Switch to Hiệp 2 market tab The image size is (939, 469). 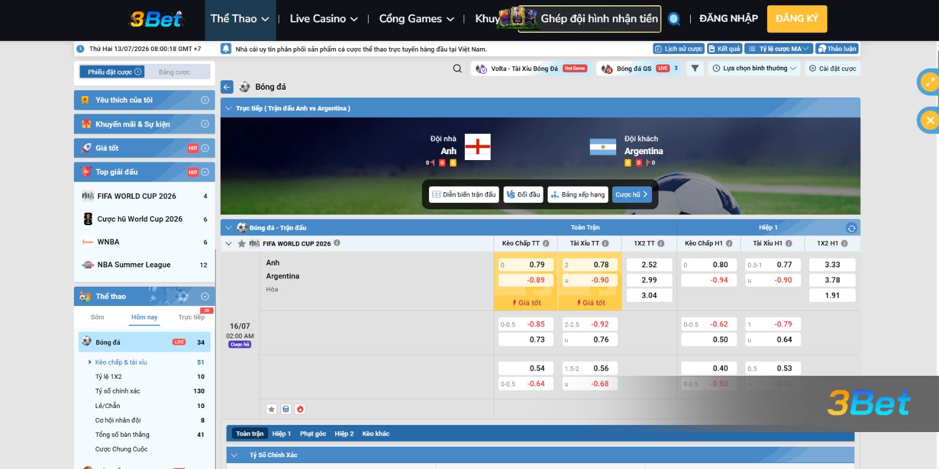click(x=344, y=434)
